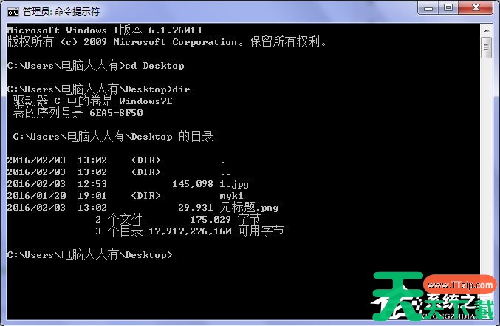
Task: Click the 17,917,276,160 free bytes value
Action: (190, 231)
